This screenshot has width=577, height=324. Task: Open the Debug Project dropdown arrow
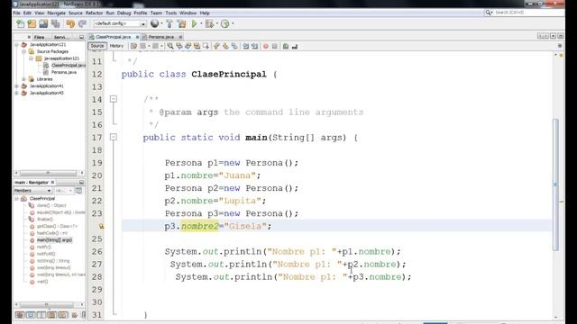[216, 24]
